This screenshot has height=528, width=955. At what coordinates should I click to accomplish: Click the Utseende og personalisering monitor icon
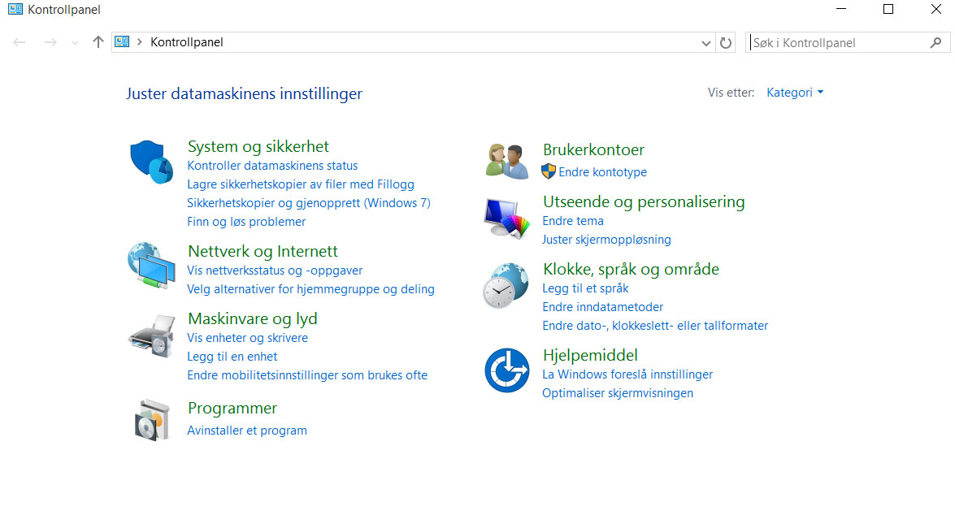506,219
